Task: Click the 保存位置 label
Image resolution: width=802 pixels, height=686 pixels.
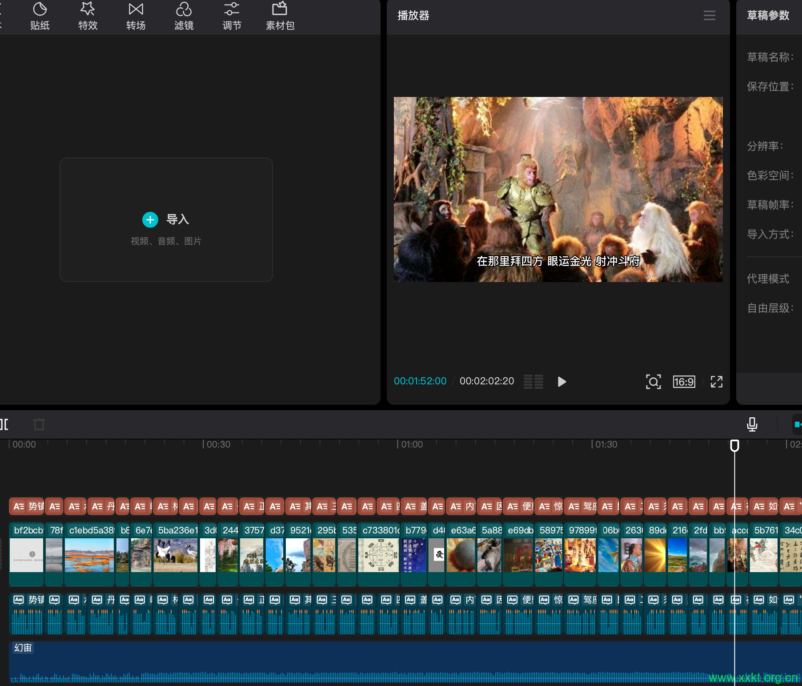Action: coord(770,86)
